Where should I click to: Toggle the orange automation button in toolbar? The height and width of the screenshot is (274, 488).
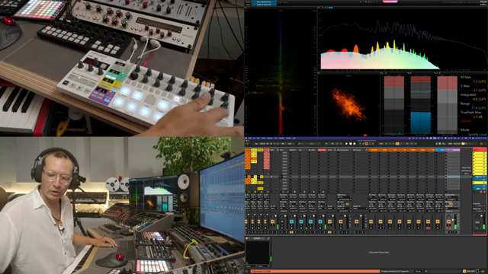pyautogui.click(x=397, y=144)
